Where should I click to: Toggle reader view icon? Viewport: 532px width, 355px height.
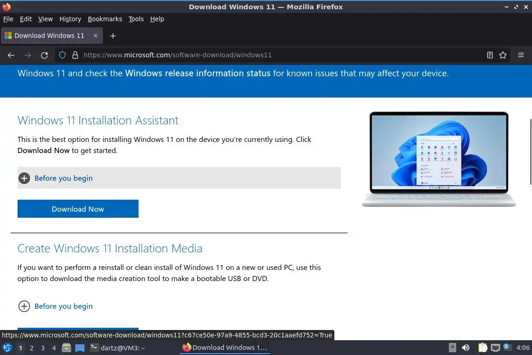coord(490,55)
